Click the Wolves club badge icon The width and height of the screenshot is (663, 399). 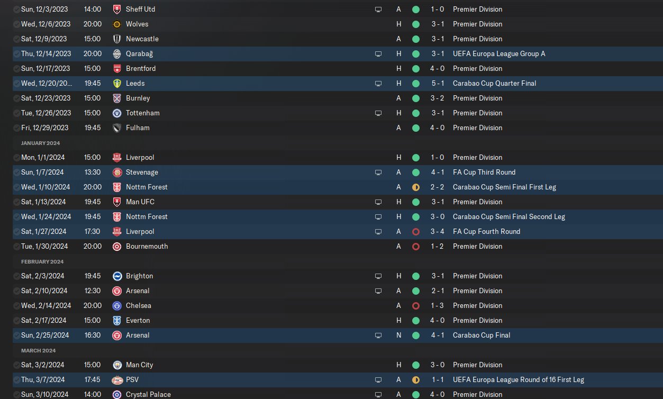117,24
